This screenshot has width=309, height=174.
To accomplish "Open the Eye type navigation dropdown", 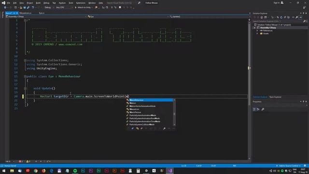I will tap(128, 16).
